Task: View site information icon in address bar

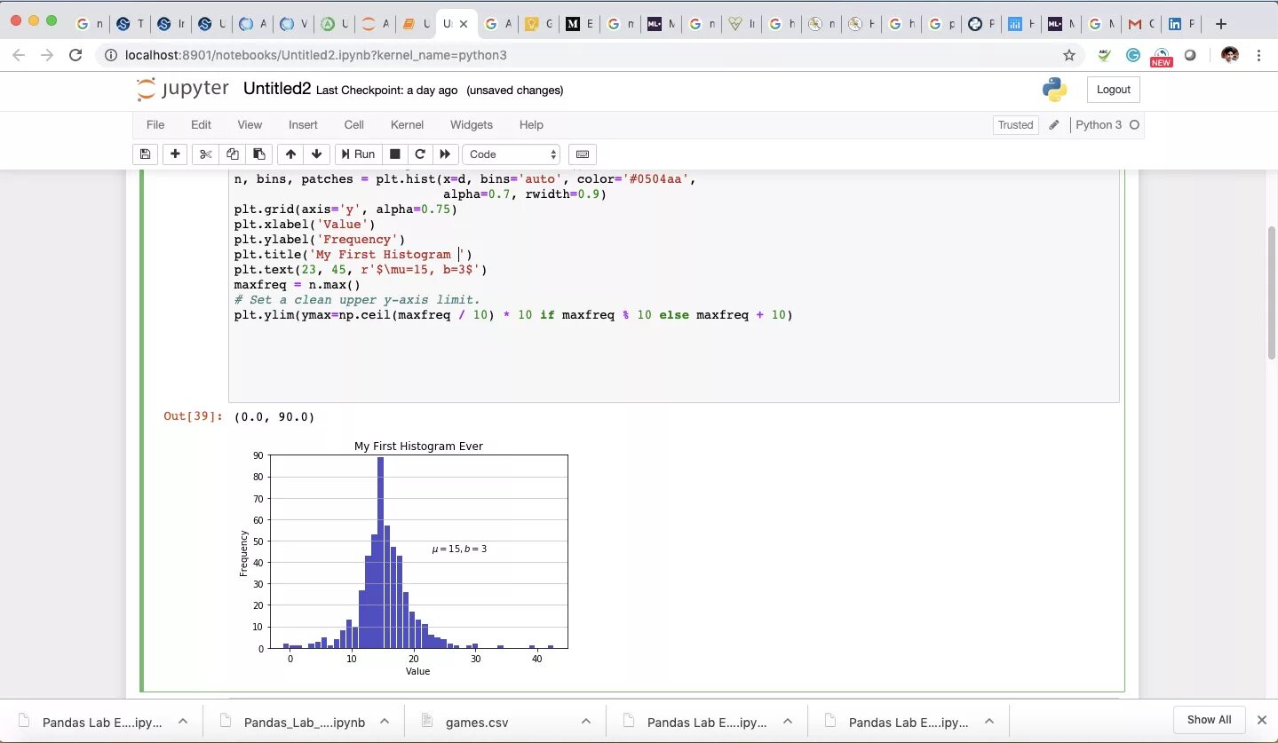Action: point(110,55)
